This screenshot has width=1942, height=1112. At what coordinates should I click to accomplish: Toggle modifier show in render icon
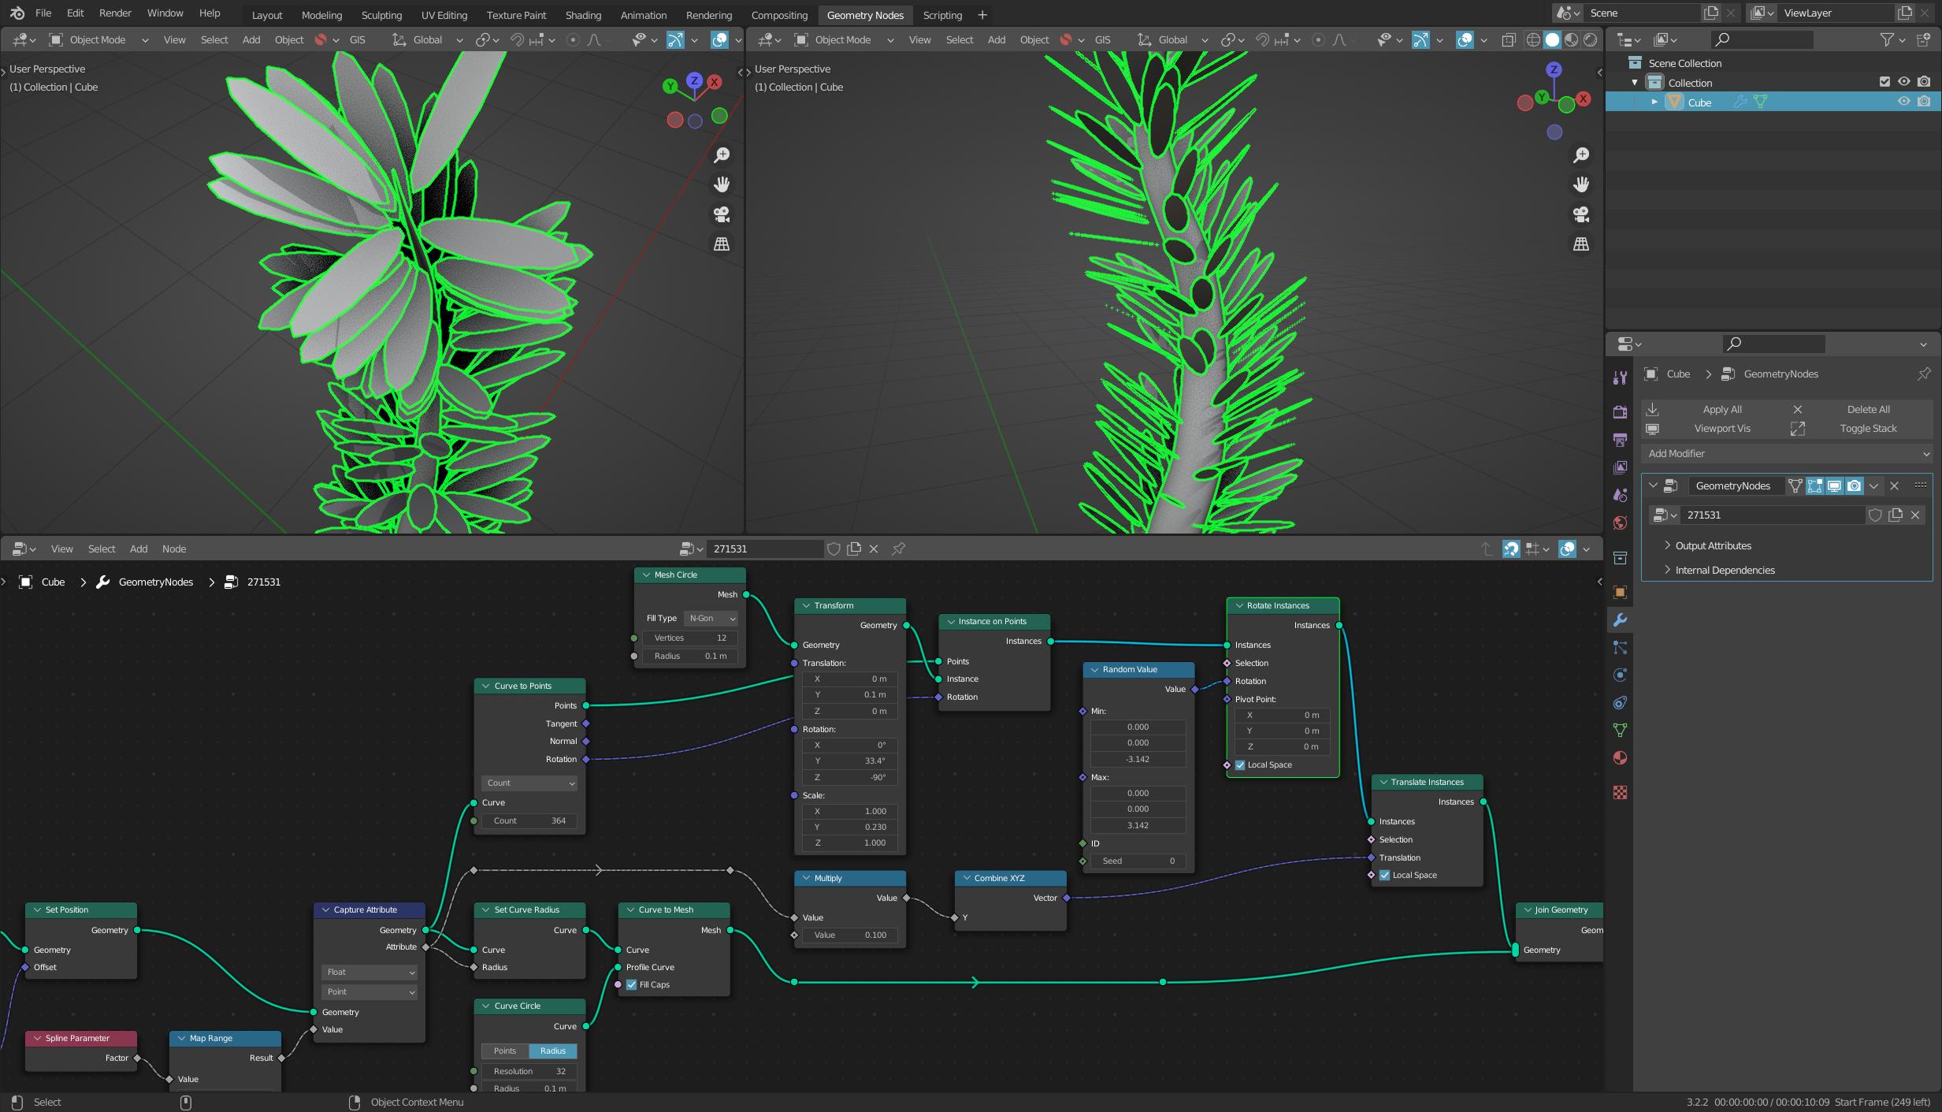pyautogui.click(x=1855, y=486)
